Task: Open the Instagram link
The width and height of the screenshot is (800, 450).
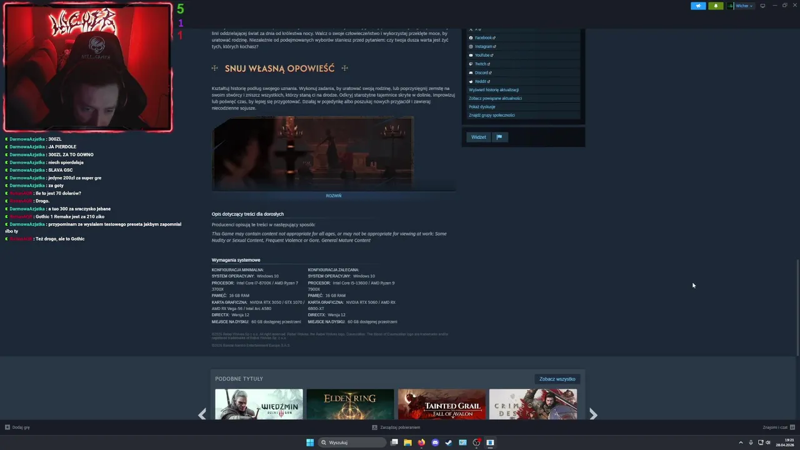Action: coord(485,47)
